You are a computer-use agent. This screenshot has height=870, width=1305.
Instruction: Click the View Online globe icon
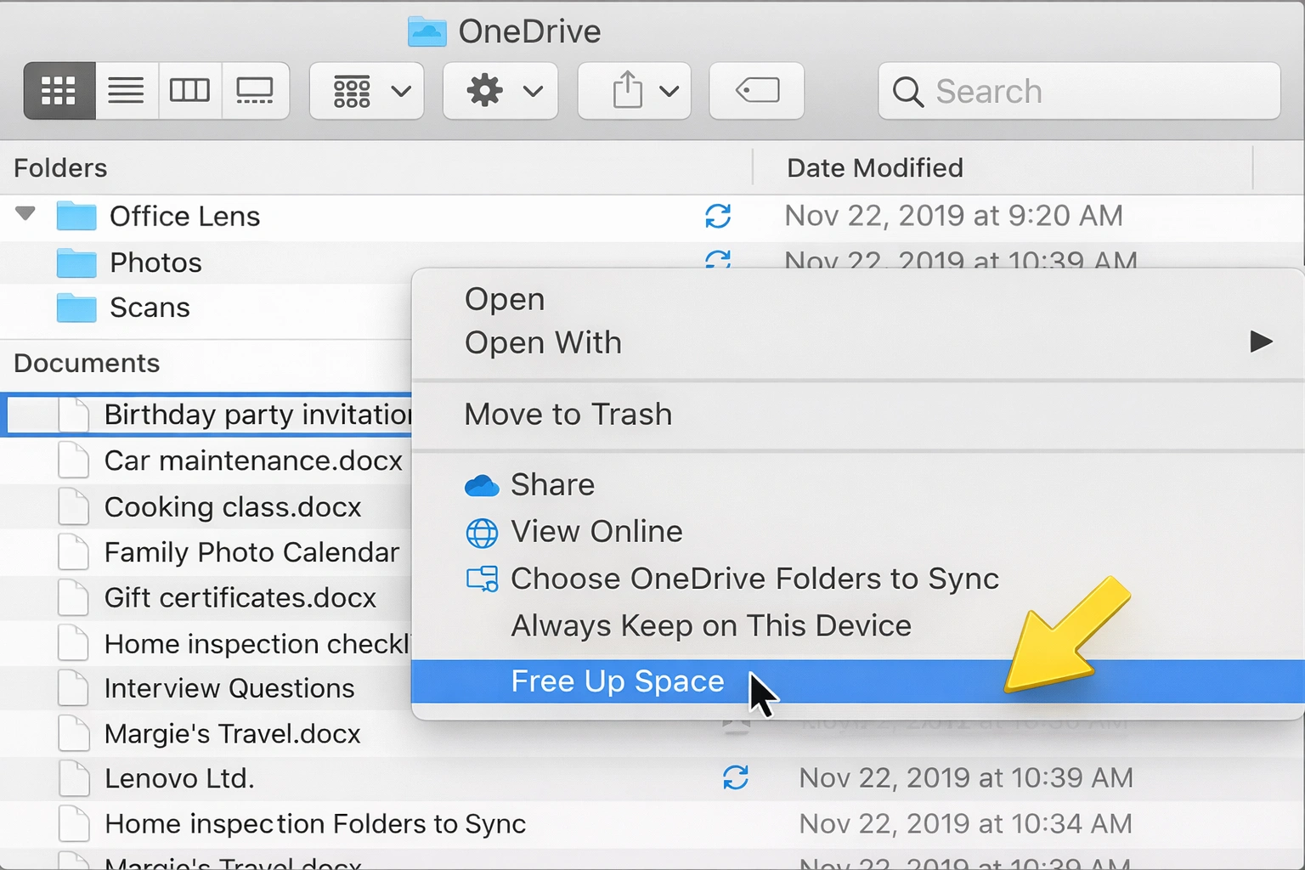(x=482, y=532)
